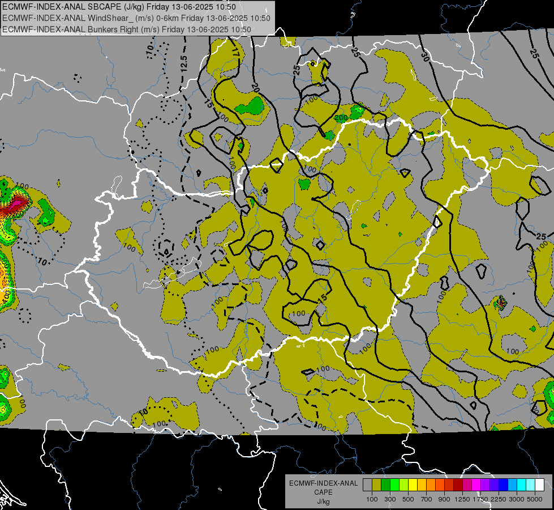Click the Bunkers Right (m/s) title line

pos(127,29)
